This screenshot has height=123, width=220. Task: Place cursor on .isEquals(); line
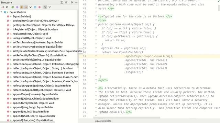click(133, 72)
